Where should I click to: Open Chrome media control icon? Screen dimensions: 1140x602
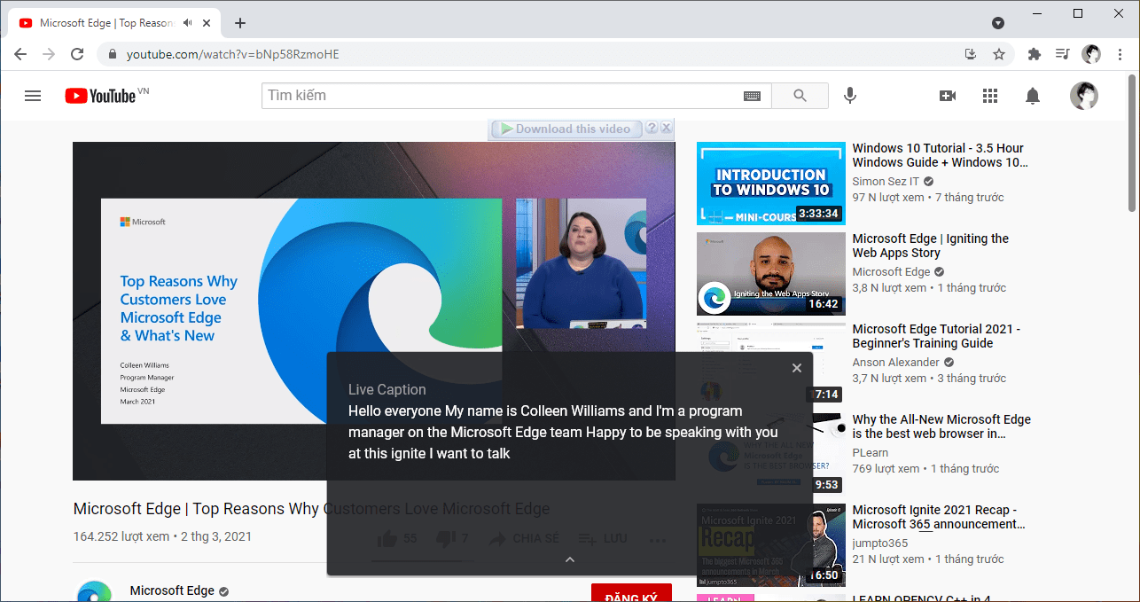[1062, 54]
